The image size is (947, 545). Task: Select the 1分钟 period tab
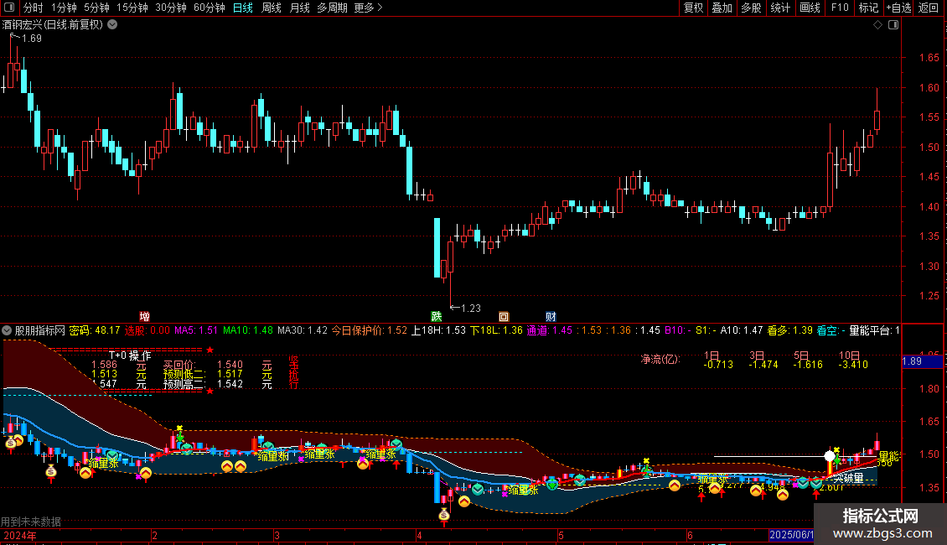coord(64,8)
